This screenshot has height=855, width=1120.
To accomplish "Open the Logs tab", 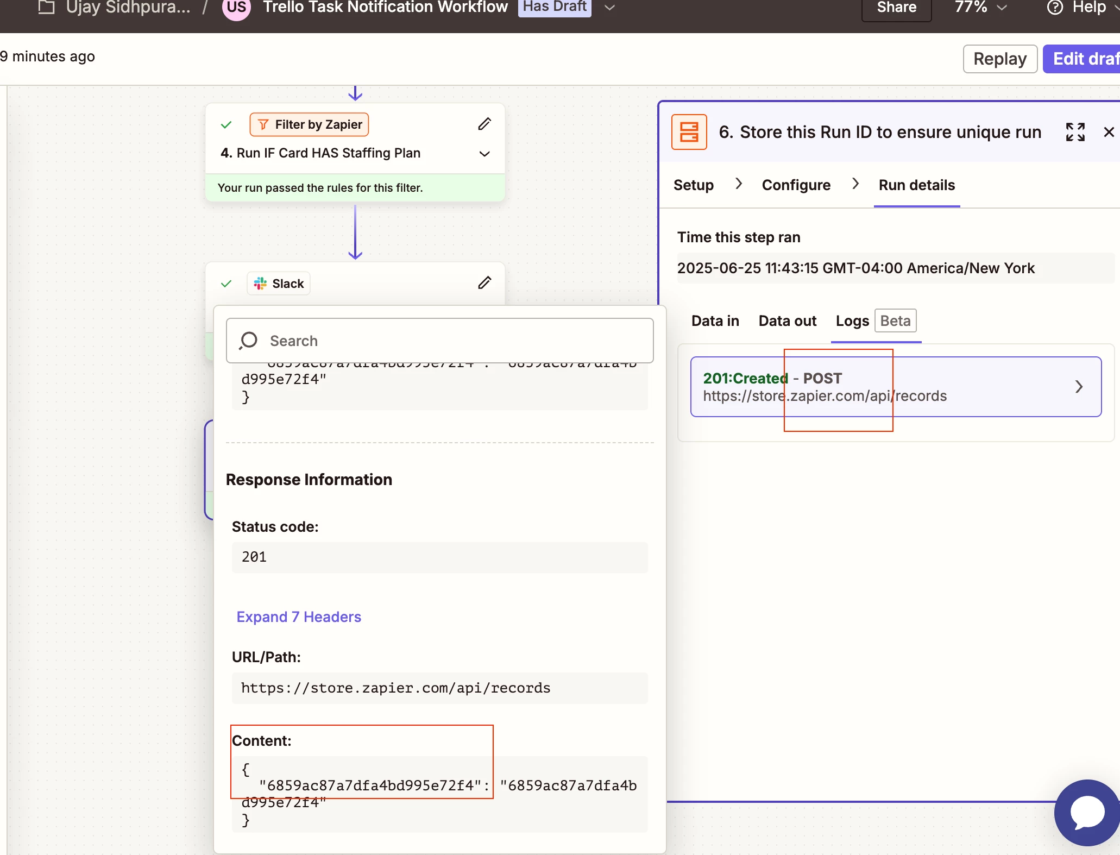I will click(x=852, y=321).
